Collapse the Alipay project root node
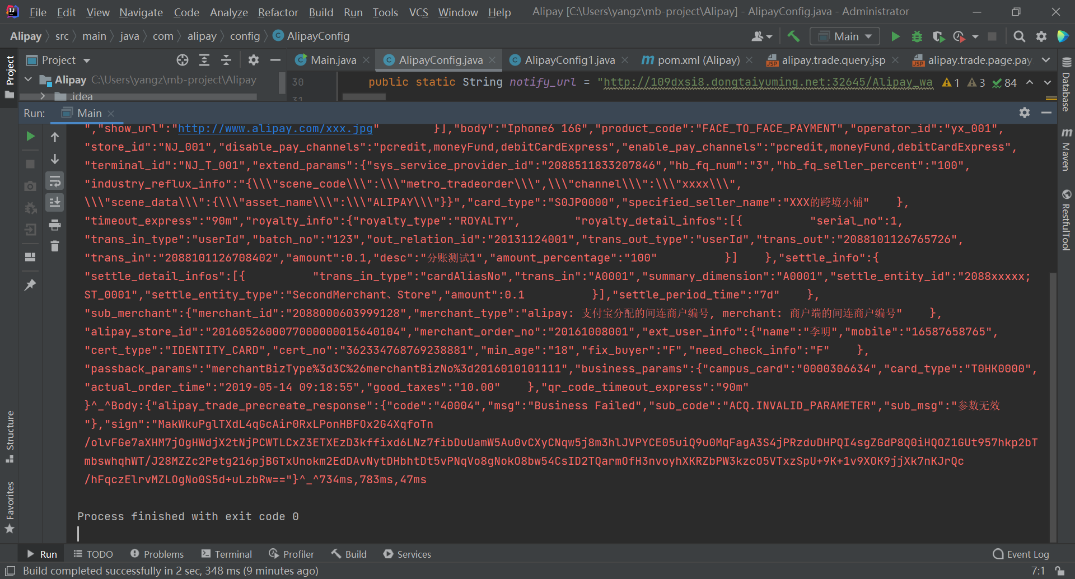Viewport: 1075px width, 579px height. (x=28, y=80)
